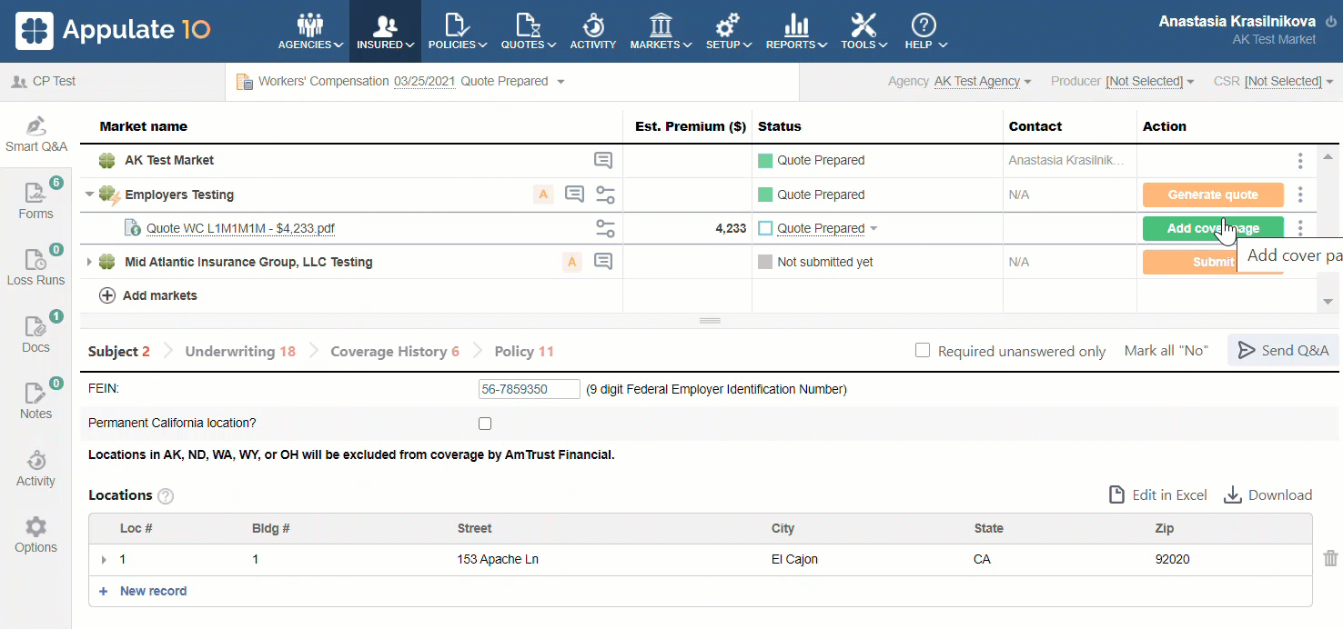The width and height of the screenshot is (1343, 629).
Task: Click Download for locations
Action: coord(1267,494)
